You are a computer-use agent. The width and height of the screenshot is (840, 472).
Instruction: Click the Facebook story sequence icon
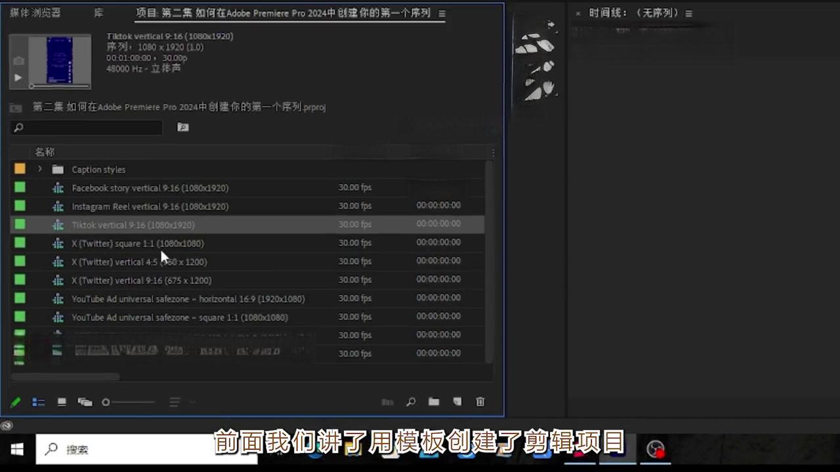pos(58,188)
